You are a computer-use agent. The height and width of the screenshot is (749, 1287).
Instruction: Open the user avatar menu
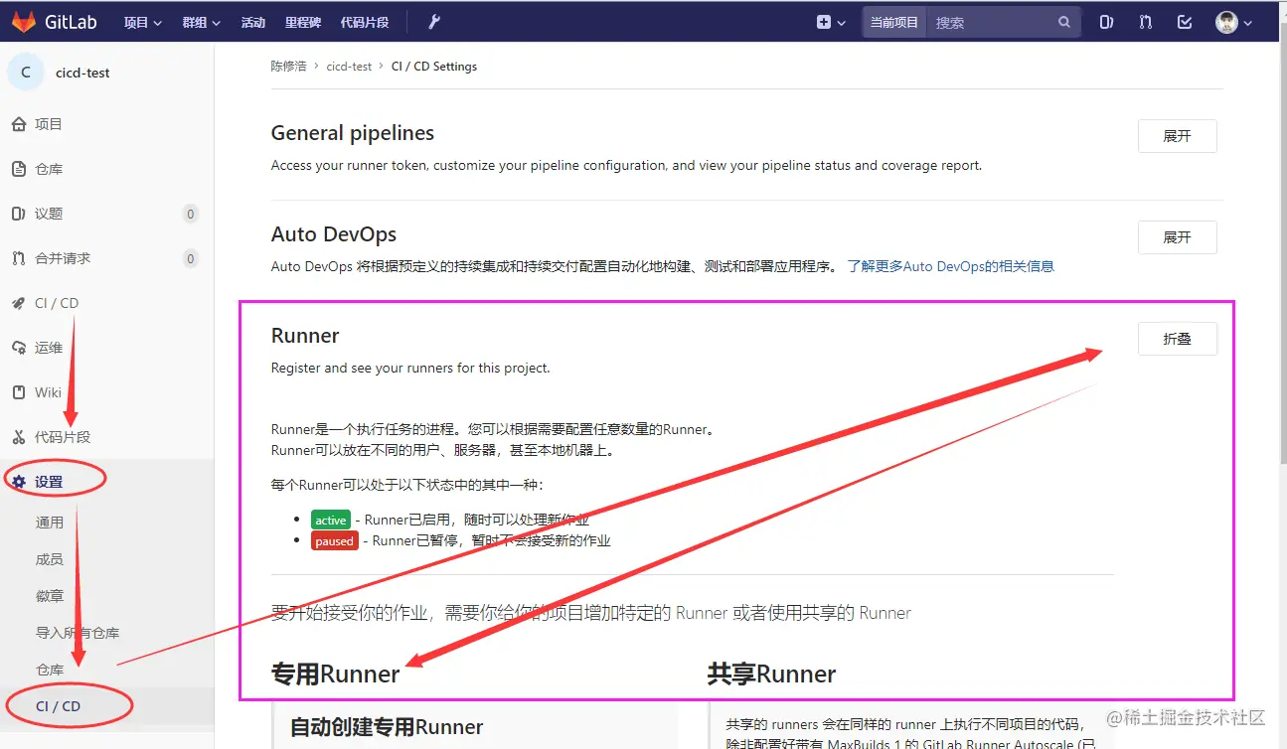[x=1234, y=22]
